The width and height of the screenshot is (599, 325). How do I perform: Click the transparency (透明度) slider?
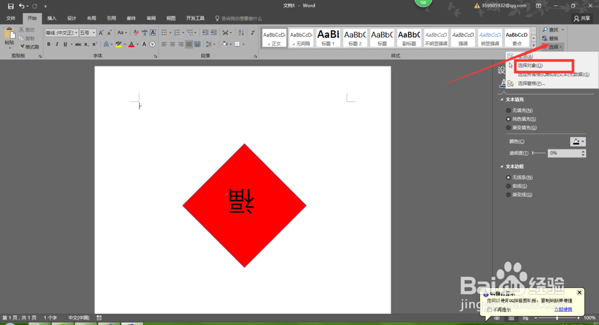coord(539,153)
